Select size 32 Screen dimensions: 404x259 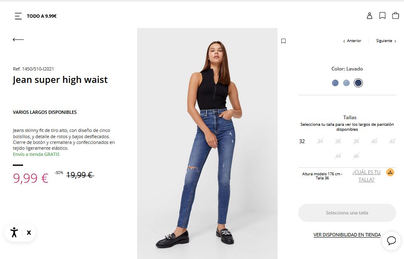point(302,141)
